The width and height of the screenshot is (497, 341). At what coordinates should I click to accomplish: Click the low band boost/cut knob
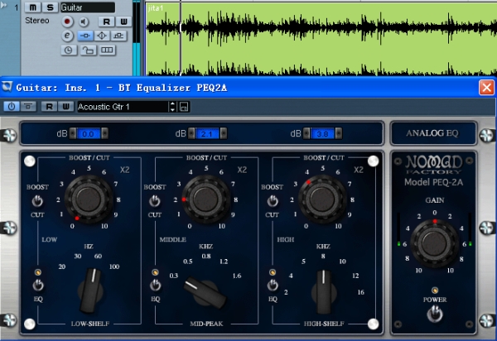click(x=89, y=199)
